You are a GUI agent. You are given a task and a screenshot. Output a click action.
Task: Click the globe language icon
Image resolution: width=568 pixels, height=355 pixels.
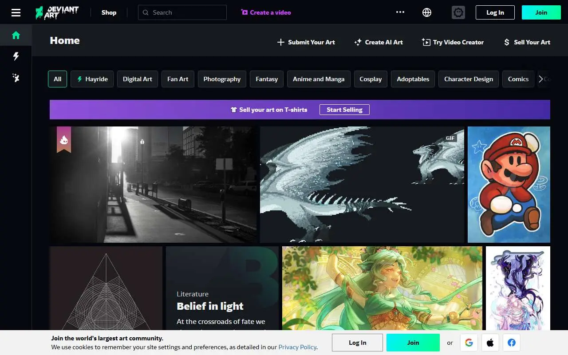point(427,12)
